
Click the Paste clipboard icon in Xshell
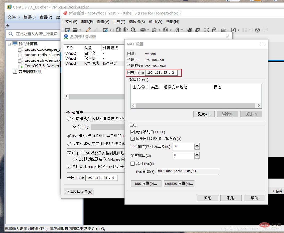click(126, 30)
